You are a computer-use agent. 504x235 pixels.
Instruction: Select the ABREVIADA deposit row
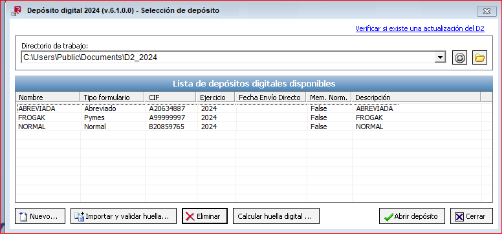(x=254, y=108)
